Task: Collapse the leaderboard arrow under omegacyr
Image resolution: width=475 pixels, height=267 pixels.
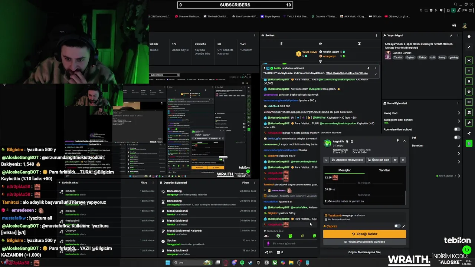Action: click(x=321, y=61)
